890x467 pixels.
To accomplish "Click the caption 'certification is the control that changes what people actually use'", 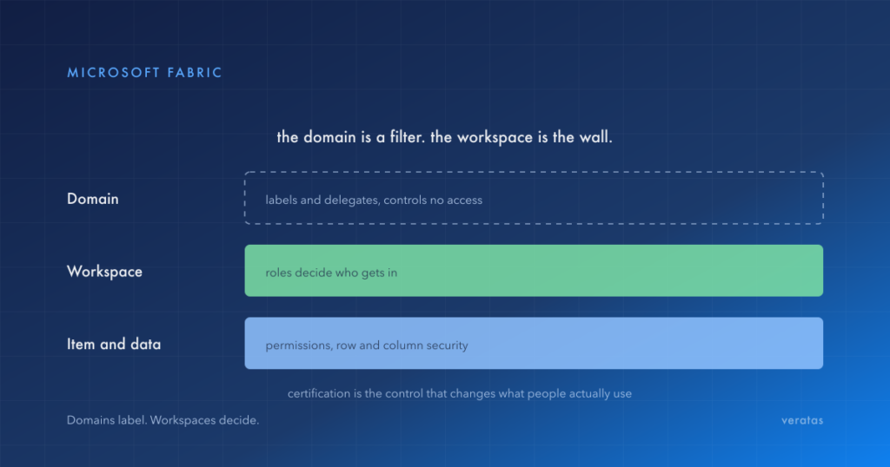I will click(459, 393).
